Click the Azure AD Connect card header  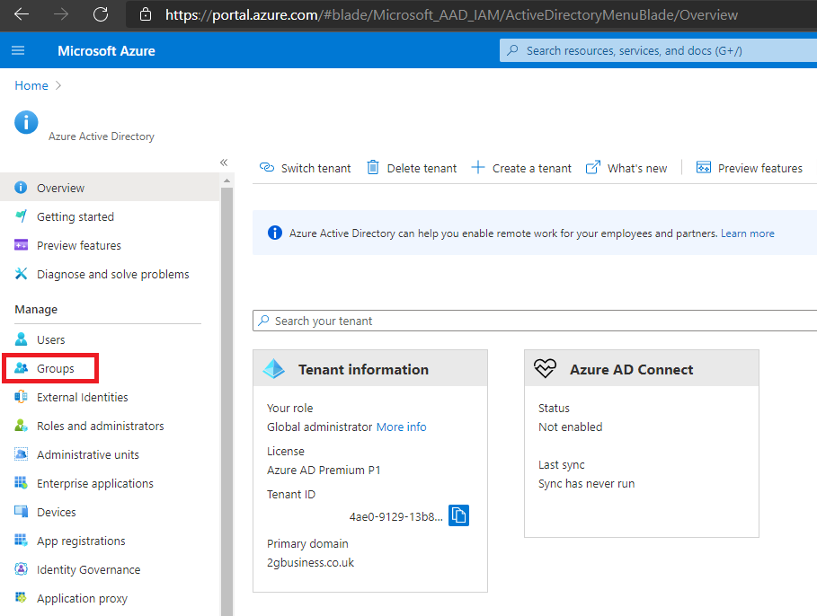coord(642,369)
